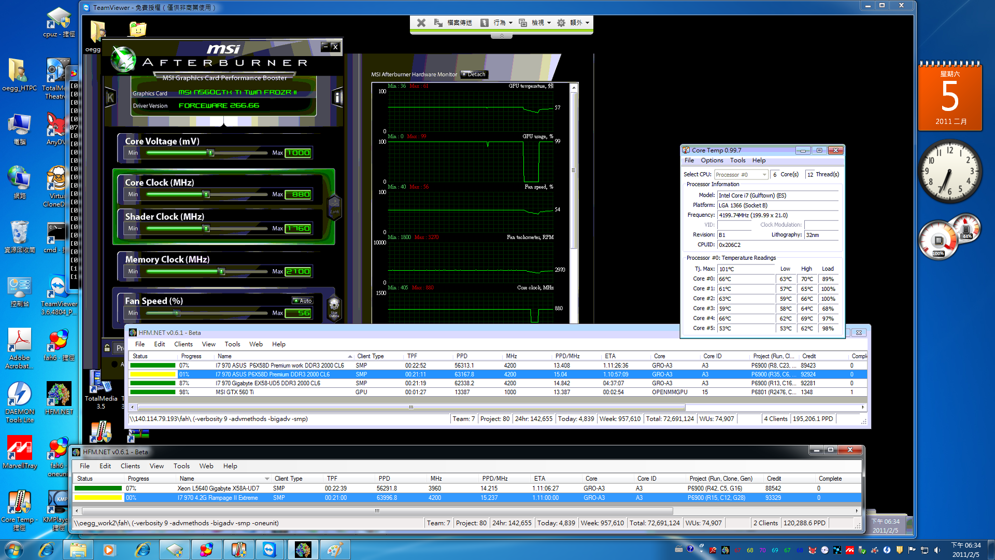This screenshot has width=995, height=560.
Task: Collapse the TeamViewer toolbar with the double chevron
Action: (502, 36)
